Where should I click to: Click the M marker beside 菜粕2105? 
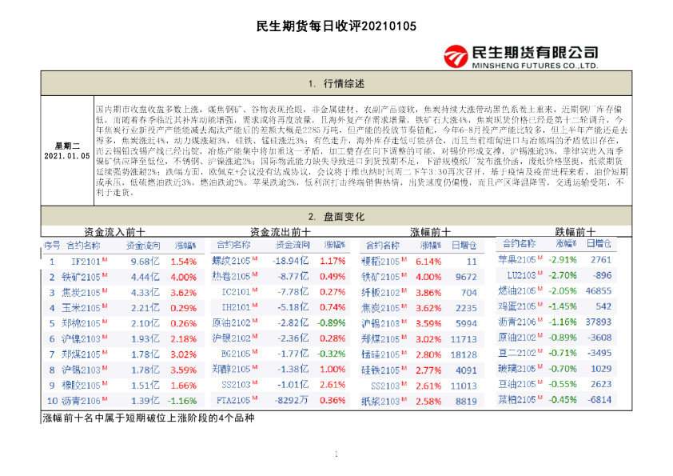click(541, 398)
